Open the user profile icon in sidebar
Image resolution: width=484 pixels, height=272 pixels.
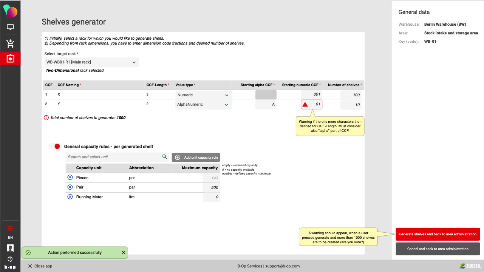[x=10, y=248]
